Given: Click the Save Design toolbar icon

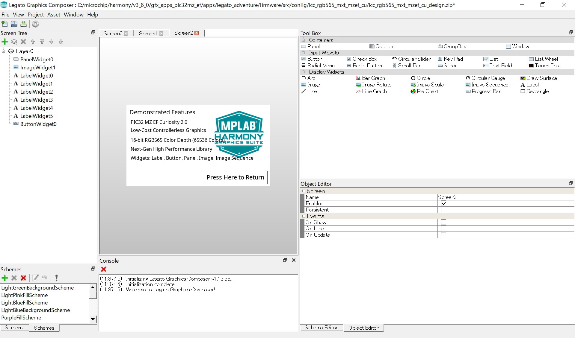Looking at the screenshot, I should coord(23,24).
